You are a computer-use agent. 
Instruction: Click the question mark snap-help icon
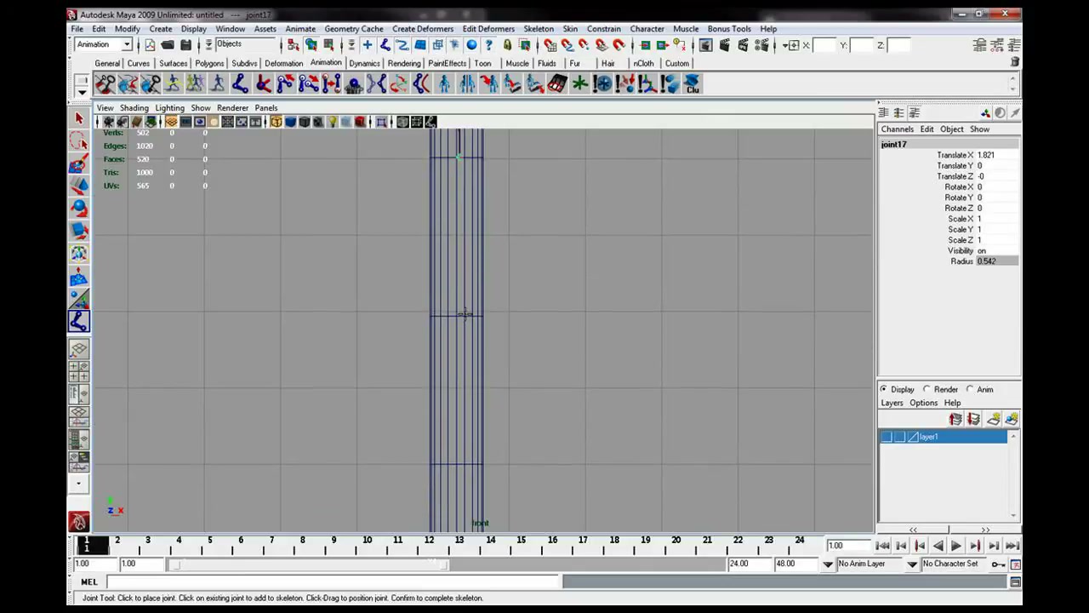488,45
